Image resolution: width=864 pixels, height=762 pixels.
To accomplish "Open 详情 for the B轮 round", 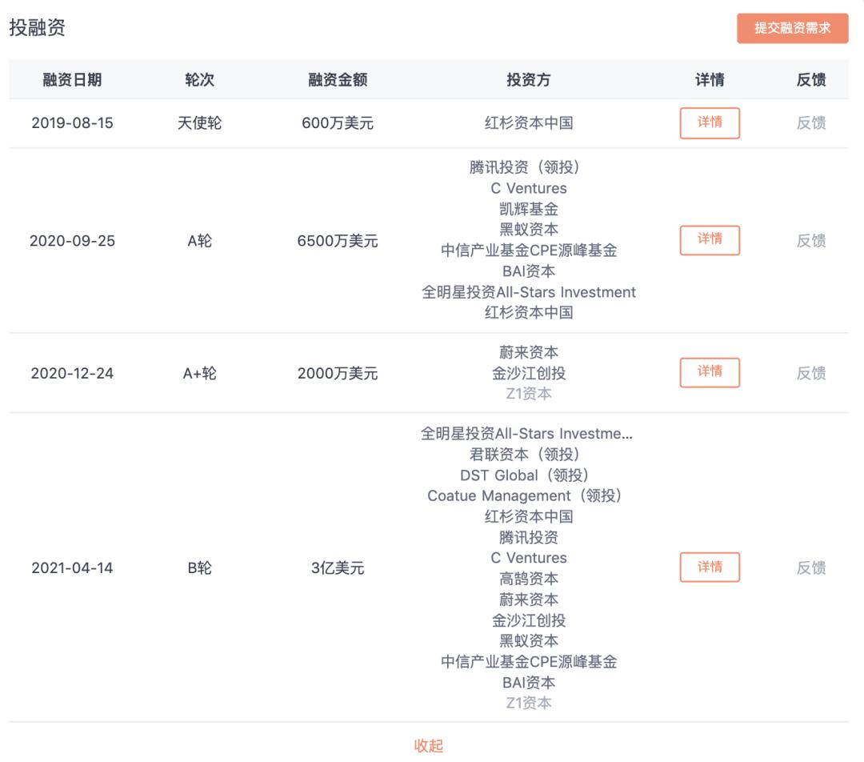I will [710, 567].
